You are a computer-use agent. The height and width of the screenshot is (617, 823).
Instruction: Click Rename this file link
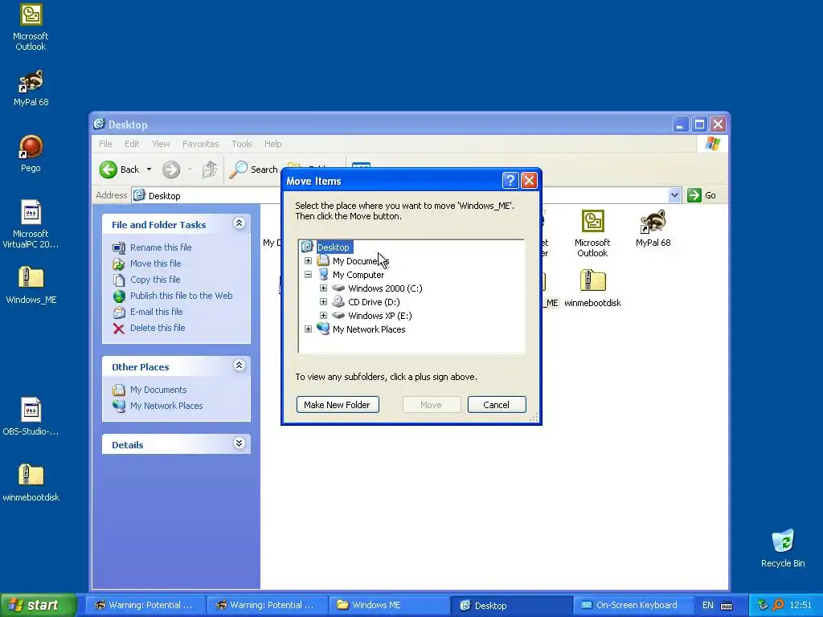pyautogui.click(x=161, y=247)
